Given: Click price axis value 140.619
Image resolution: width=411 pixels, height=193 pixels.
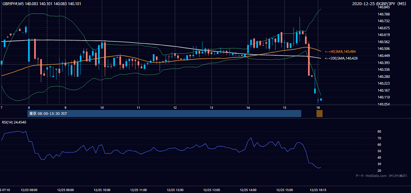Looking at the screenshot, I should pyautogui.click(x=383, y=35).
